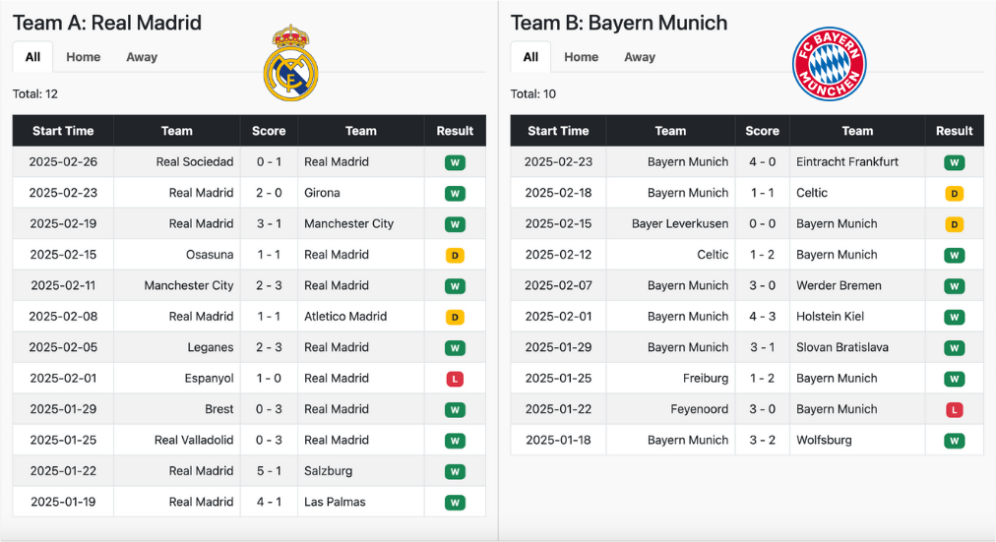Click the Bayern Munich club logo
Image resolution: width=996 pixels, height=542 pixels.
coord(829,64)
